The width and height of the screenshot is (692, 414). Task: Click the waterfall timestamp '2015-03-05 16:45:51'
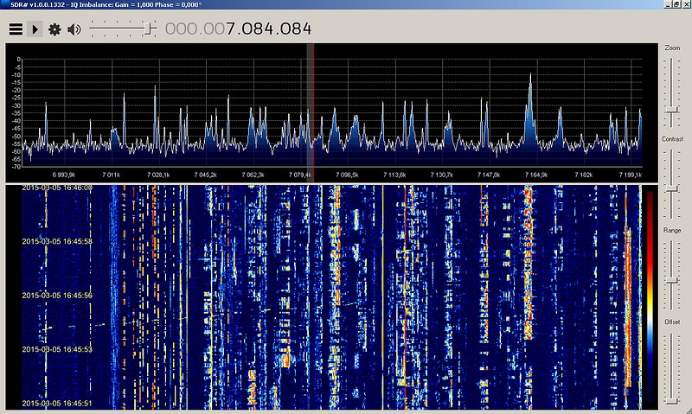pyautogui.click(x=57, y=403)
